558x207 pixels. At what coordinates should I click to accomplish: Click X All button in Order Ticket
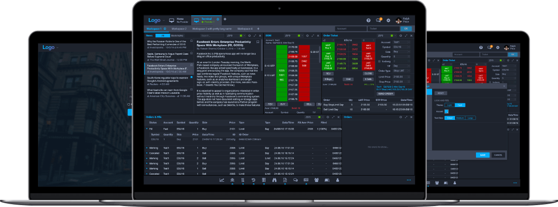pyautogui.click(x=348, y=79)
